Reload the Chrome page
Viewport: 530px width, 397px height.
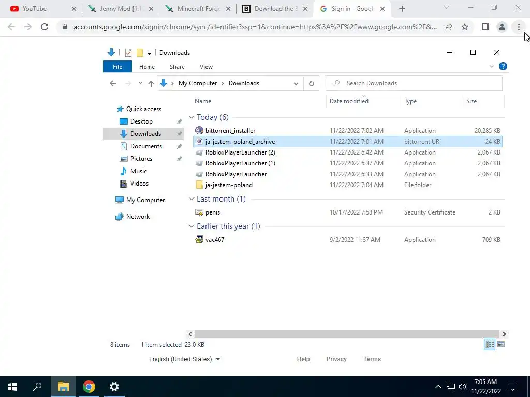[x=45, y=27]
